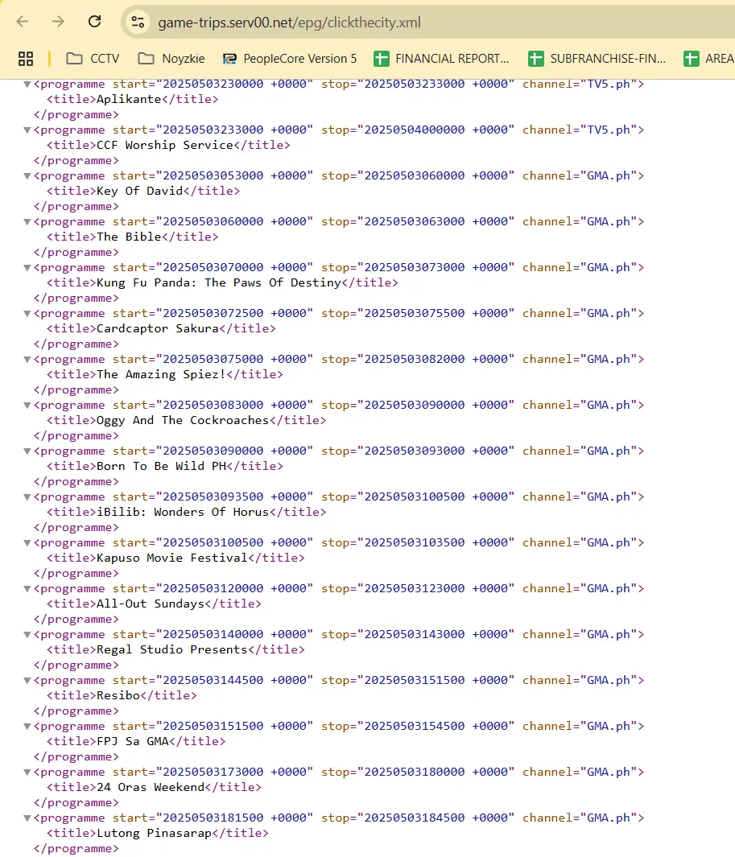This screenshot has height=857, width=735.
Task: Collapse the Key Of David programme node
Action: [x=27, y=176]
